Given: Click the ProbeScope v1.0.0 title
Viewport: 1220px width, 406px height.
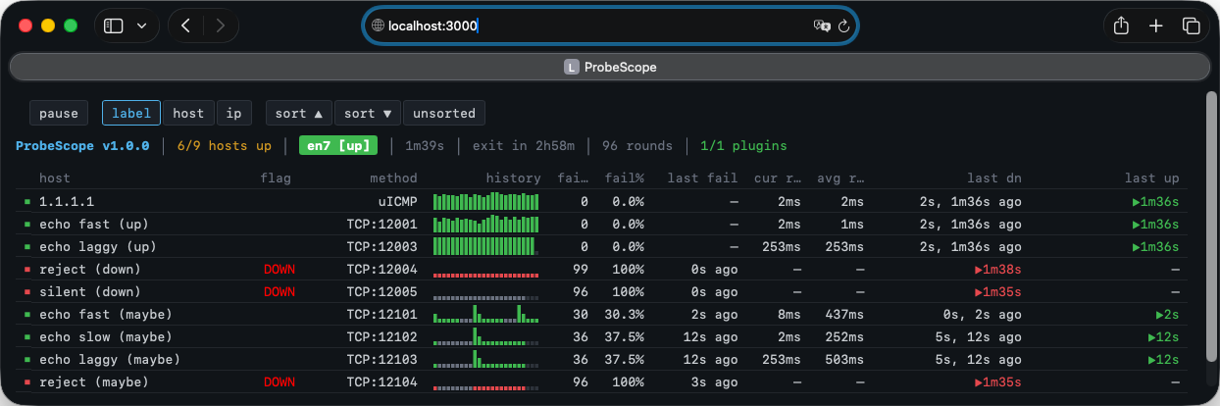Looking at the screenshot, I should point(83,146).
